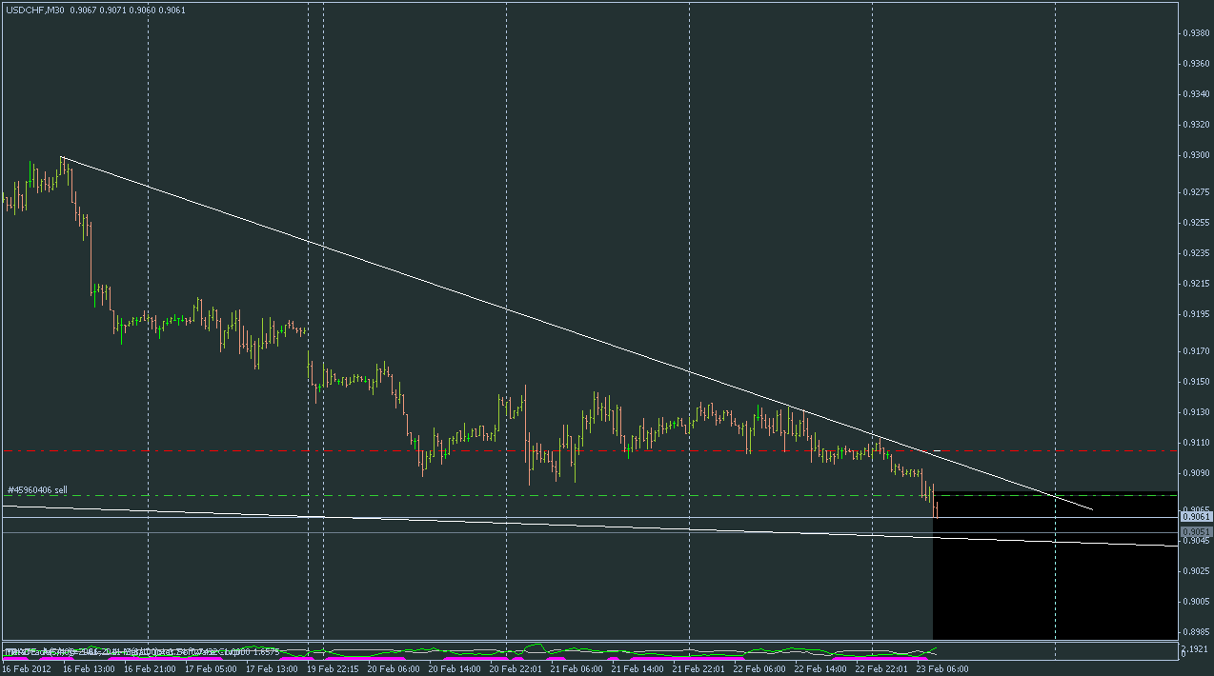This screenshot has height=676, width=1214.
Task: Click the 0.9195 price scale label
Action: click(x=1198, y=314)
